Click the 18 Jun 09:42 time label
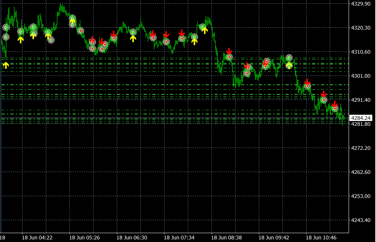The image size is (376, 242). point(274,238)
